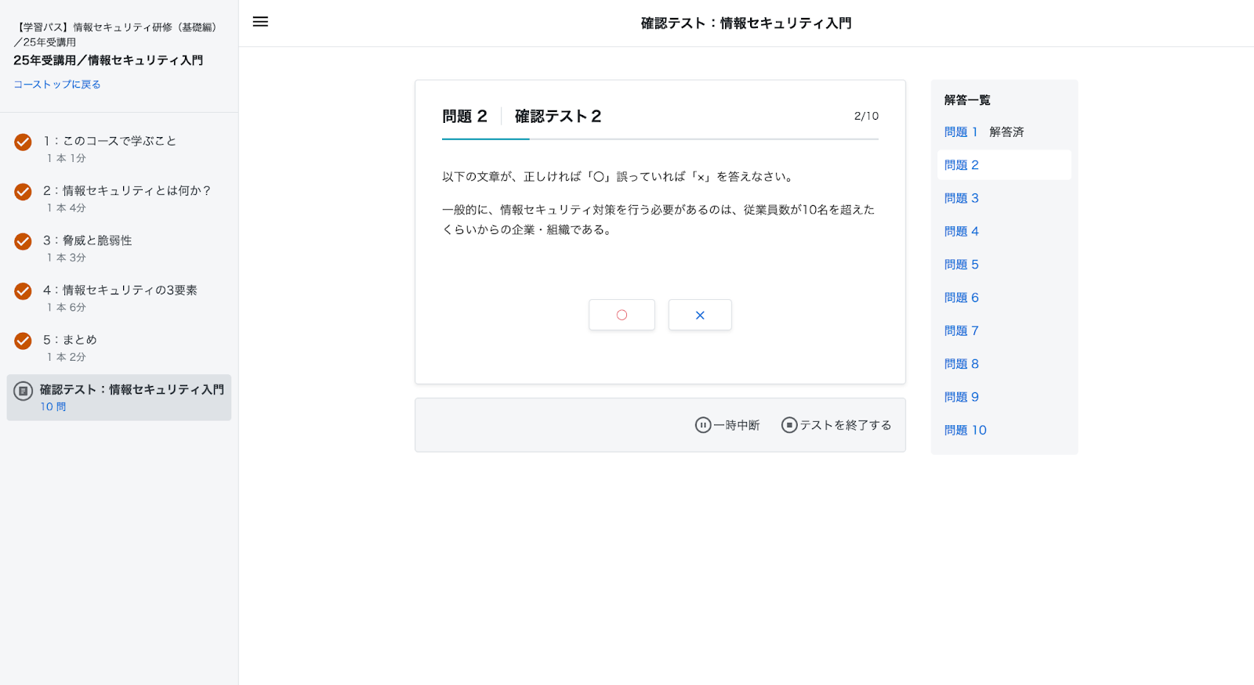Screen dimensions: 1254x685
Task: Answer with the red circle ○ button
Action: [x=622, y=315]
